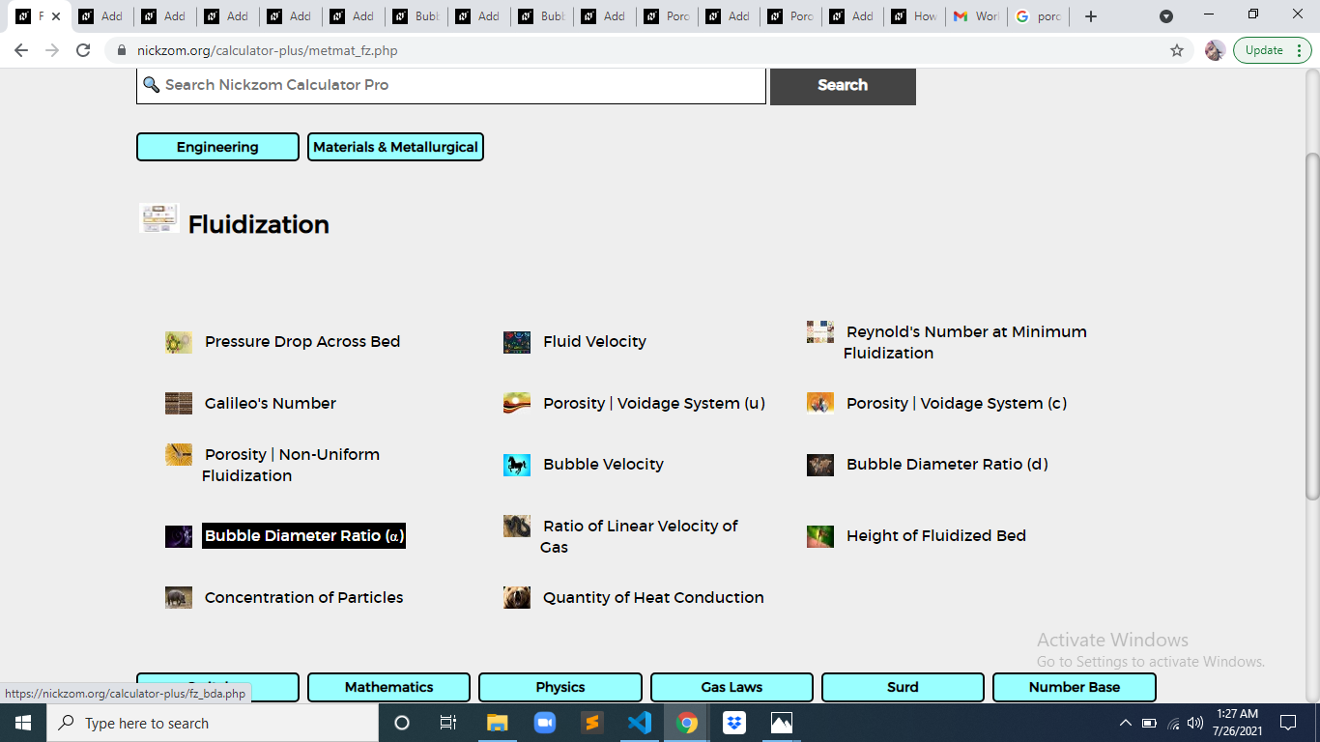Expand the Chrome tab search dropdown arrow
Image resolution: width=1320 pixels, height=742 pixels.
1166,16
